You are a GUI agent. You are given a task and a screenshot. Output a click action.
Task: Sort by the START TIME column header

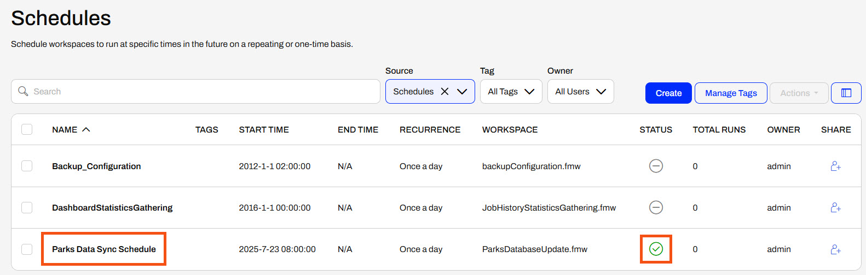(x=264, y=130)
